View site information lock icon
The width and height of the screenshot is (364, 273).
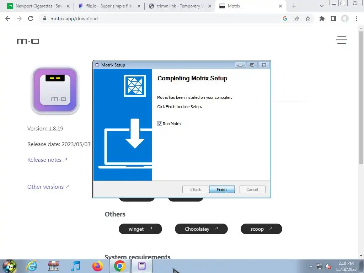tap(45, 18)
